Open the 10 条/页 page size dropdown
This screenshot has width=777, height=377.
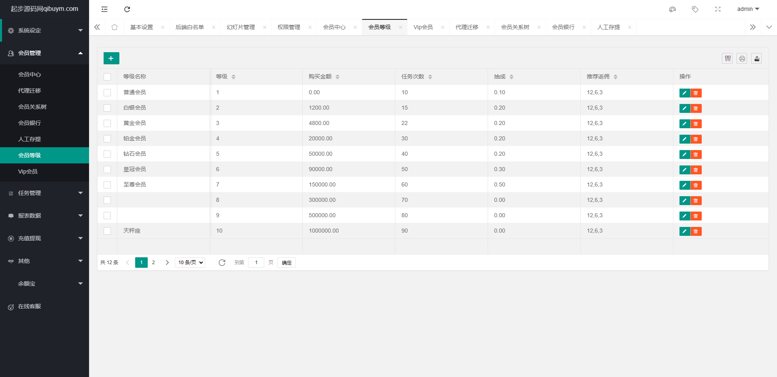coord(190,263)
